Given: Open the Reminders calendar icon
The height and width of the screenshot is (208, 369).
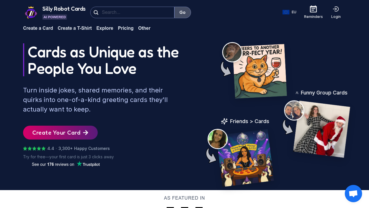Looking at the screenshot, I should (313, 9).
